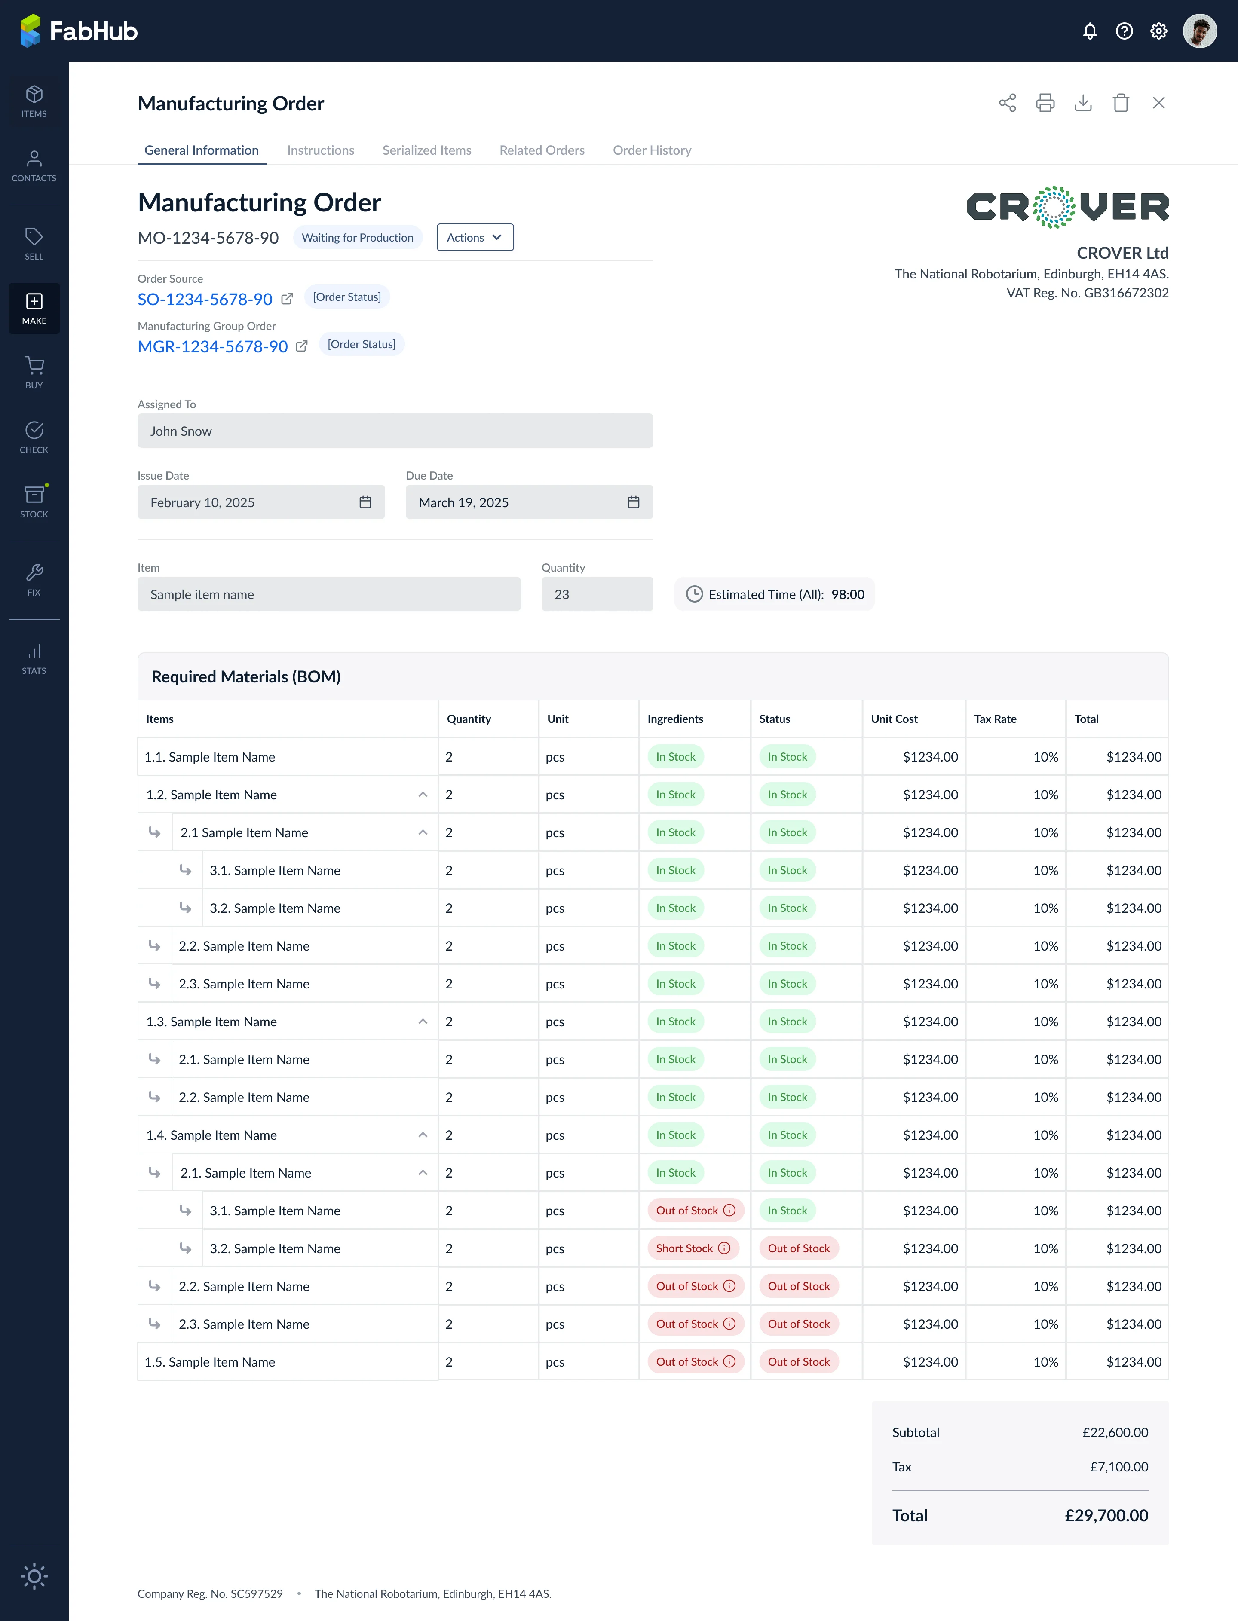
Task: Click the total amount £29,700.00
Action: point(1106,1516)
